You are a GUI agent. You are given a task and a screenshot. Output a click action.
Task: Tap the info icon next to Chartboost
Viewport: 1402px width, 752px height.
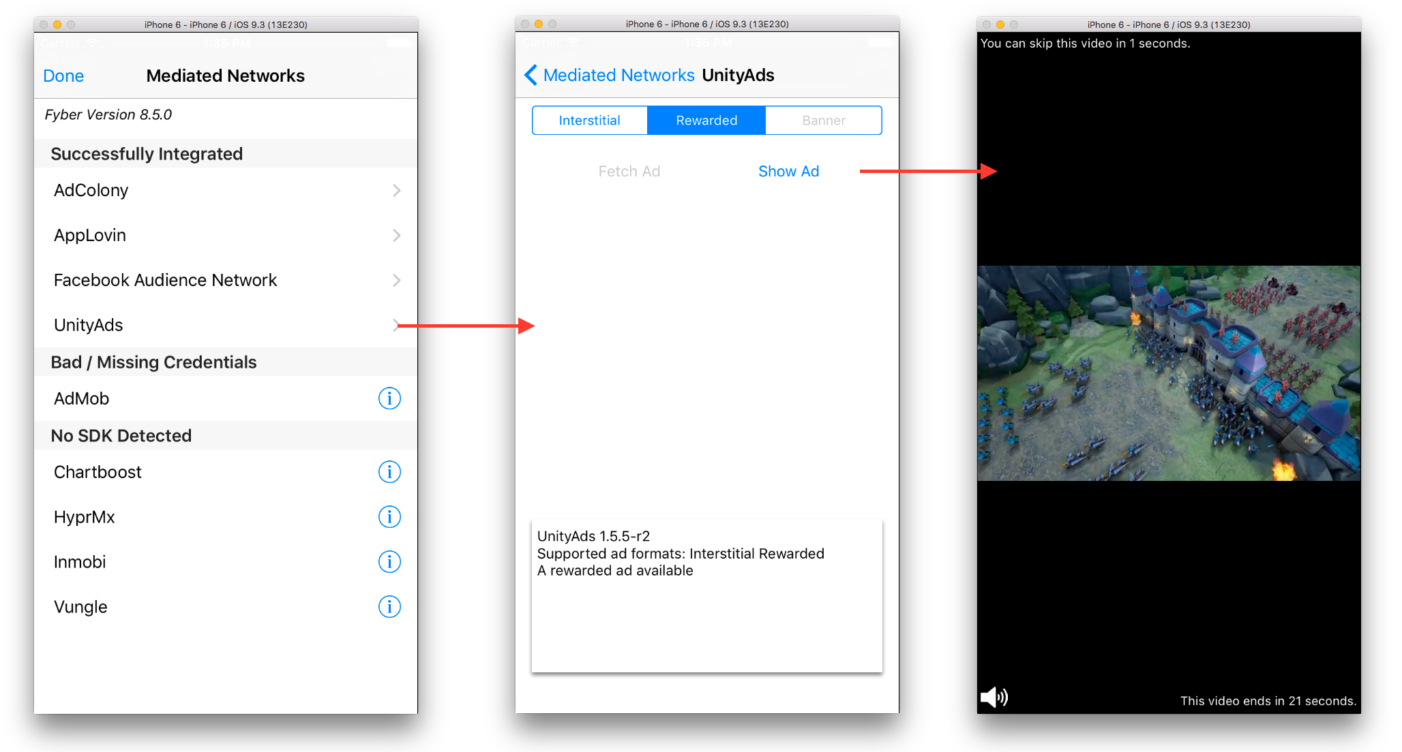coord(389,472)
